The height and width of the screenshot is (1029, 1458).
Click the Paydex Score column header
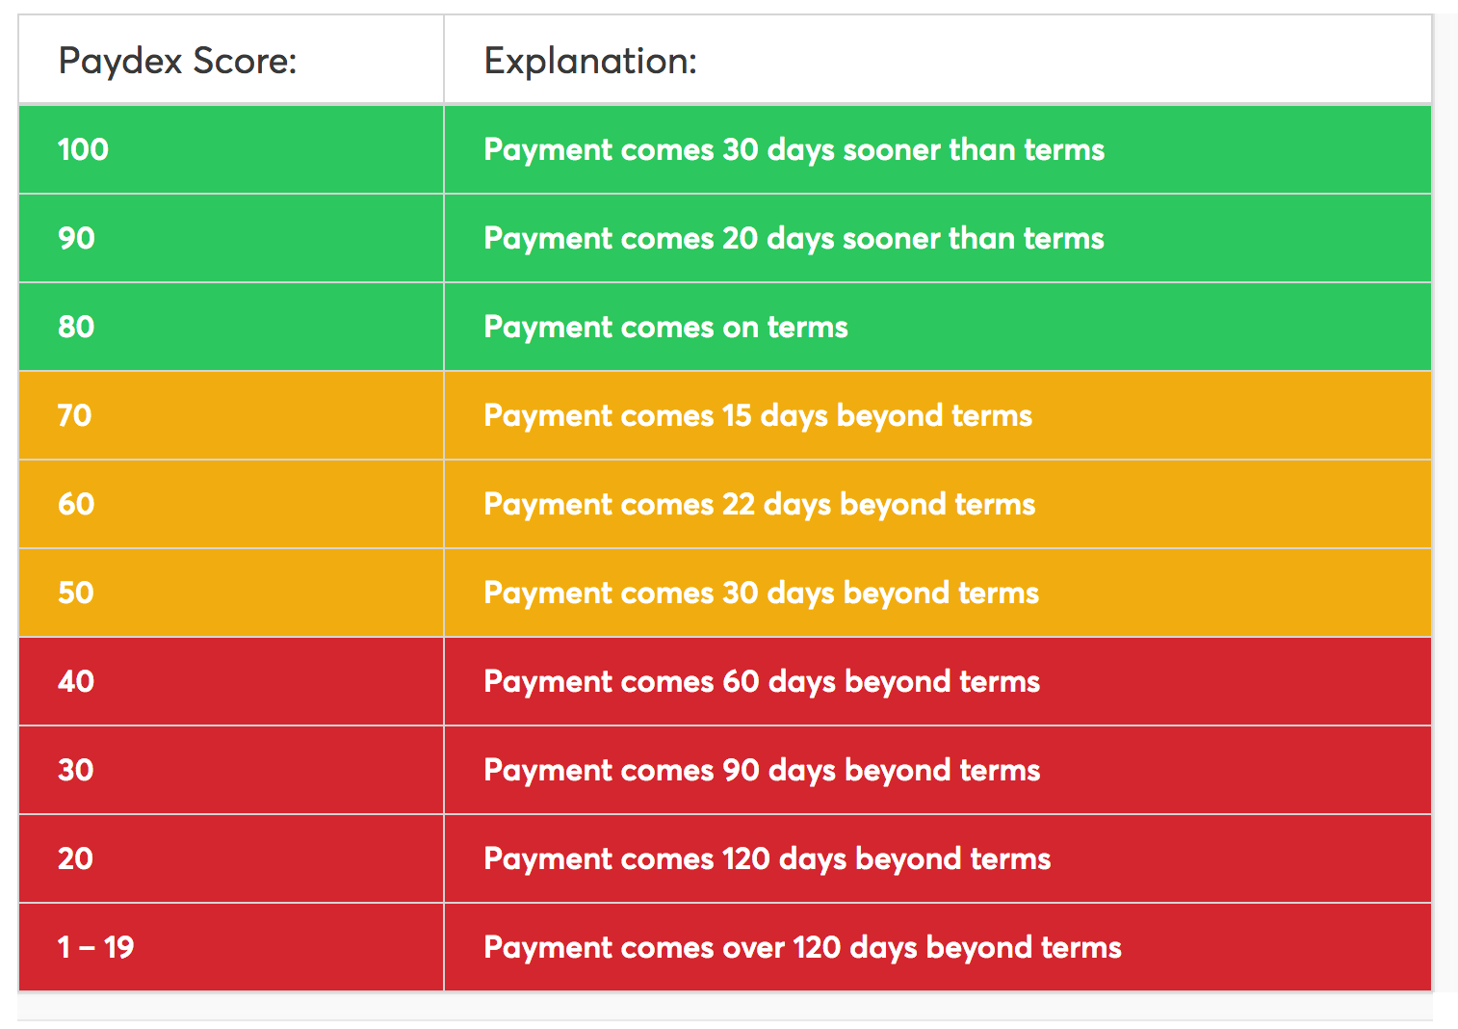pyautogui.click(x=178, y=62)
